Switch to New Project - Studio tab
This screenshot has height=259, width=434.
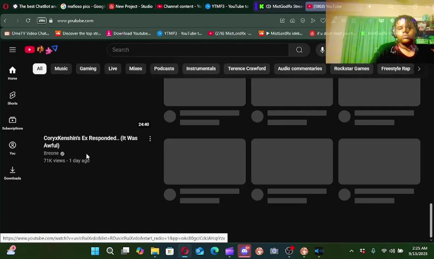tap(131, 6)
